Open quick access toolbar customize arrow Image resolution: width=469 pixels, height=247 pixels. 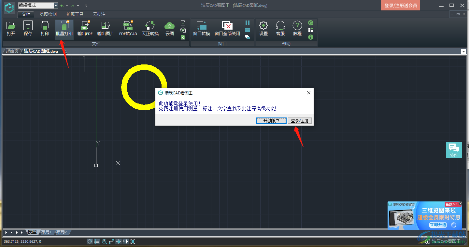coord(86,6)
